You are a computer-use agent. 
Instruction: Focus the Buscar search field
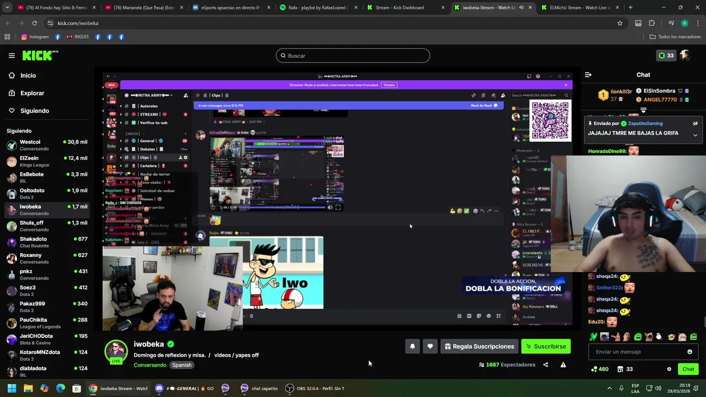click(353, 56)
